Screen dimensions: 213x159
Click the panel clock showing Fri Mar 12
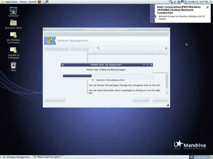[x=198, y=2]
